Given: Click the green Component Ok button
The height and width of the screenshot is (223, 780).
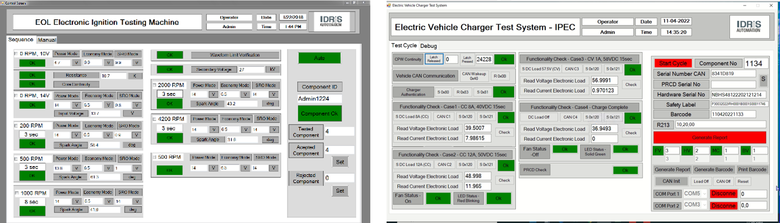Looking at the screenshot, I should [319, 113].
